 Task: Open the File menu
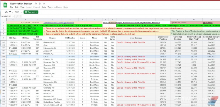pyautogui.click(x=12, y=7)
